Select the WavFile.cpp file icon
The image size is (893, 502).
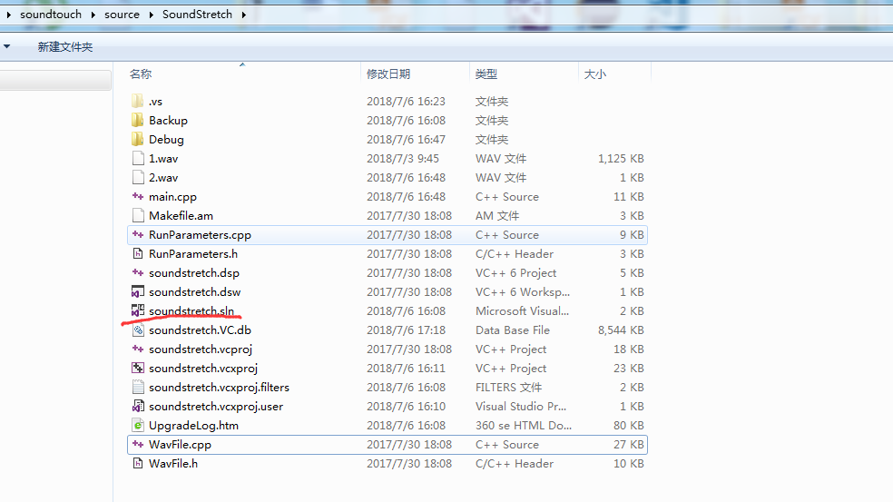[x=138, y=445]
